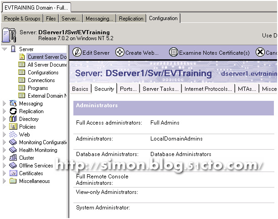
Task: Select Connections in the tree
Action: (41, 80)
